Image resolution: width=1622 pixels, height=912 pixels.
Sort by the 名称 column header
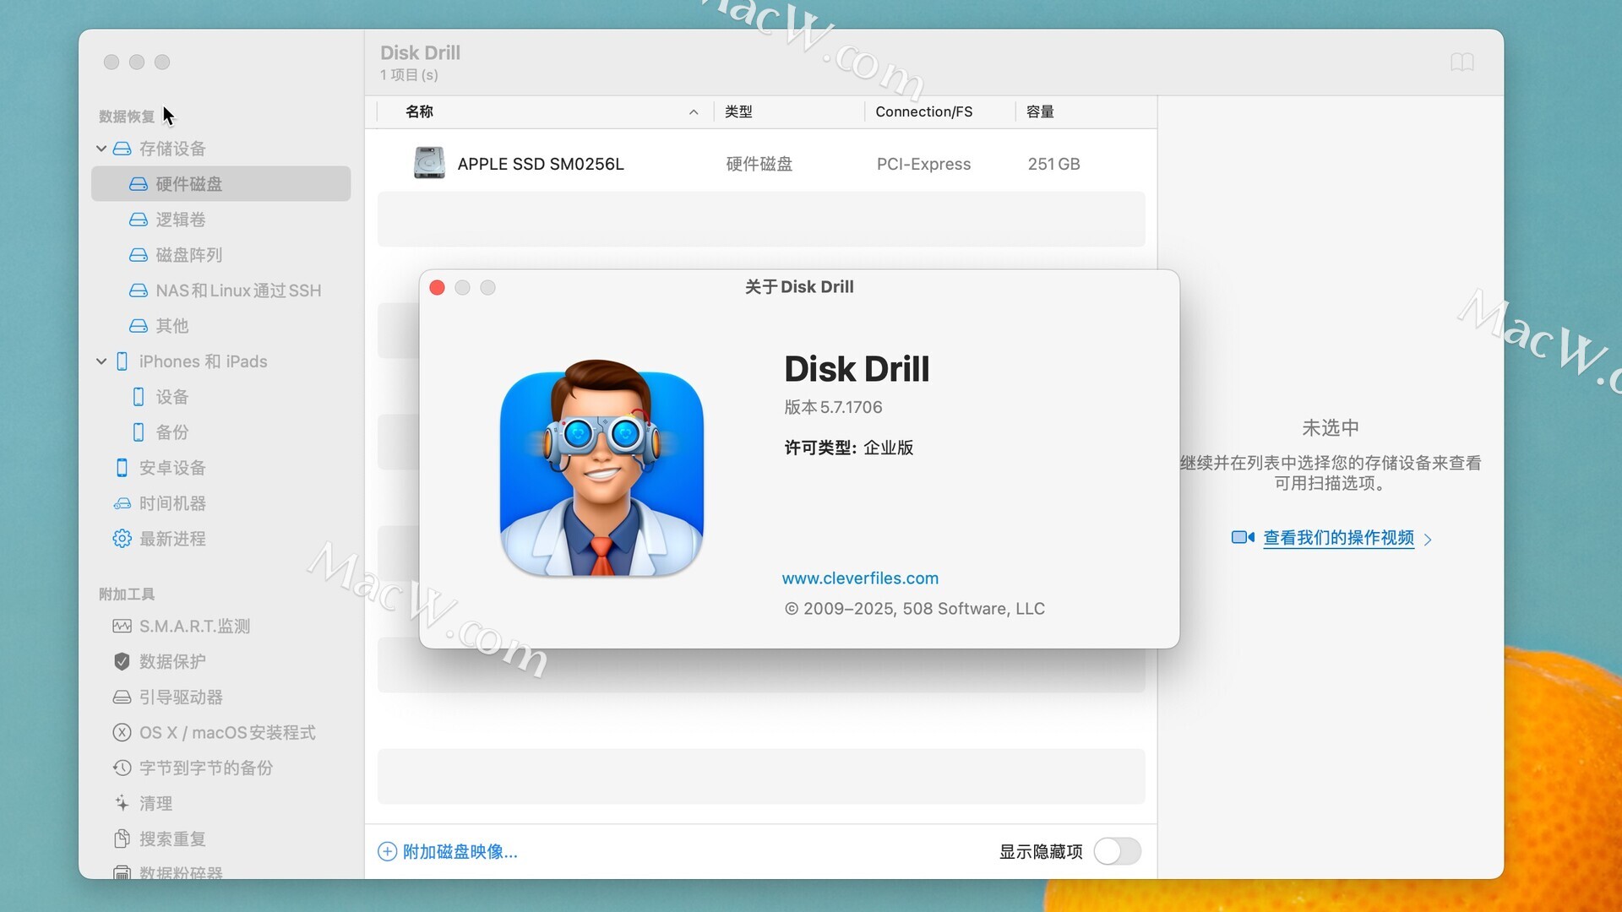point(419,112)
